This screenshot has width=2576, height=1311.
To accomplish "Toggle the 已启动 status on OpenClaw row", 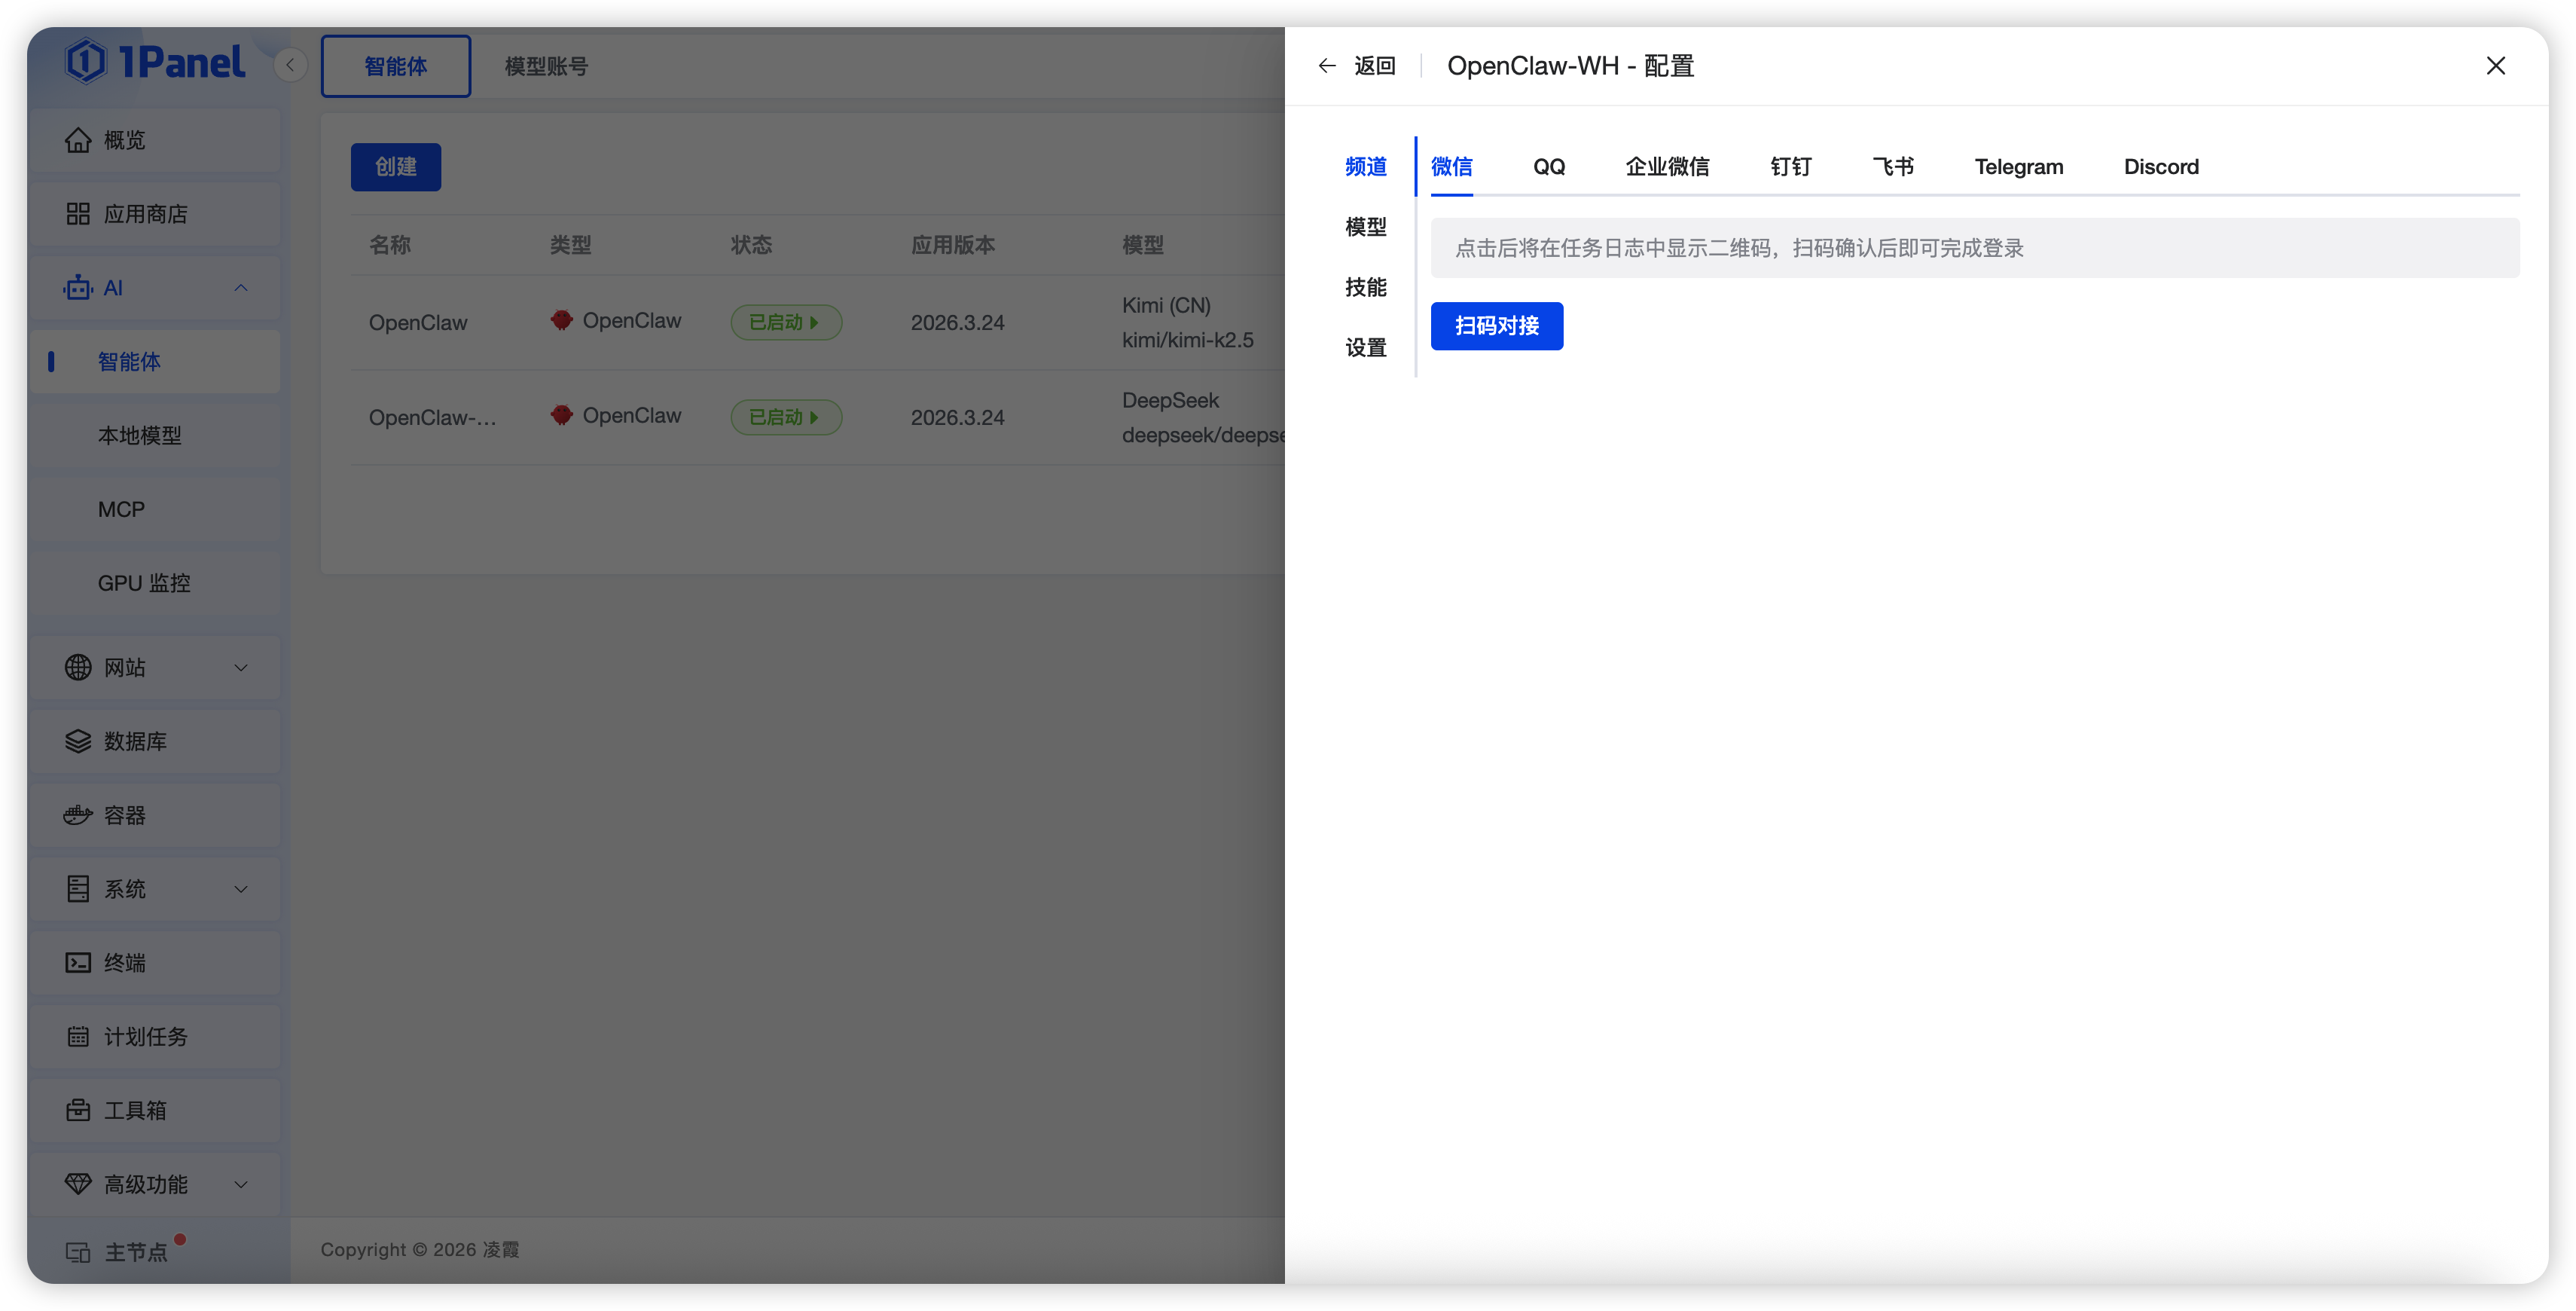I will tap(786, 322).
